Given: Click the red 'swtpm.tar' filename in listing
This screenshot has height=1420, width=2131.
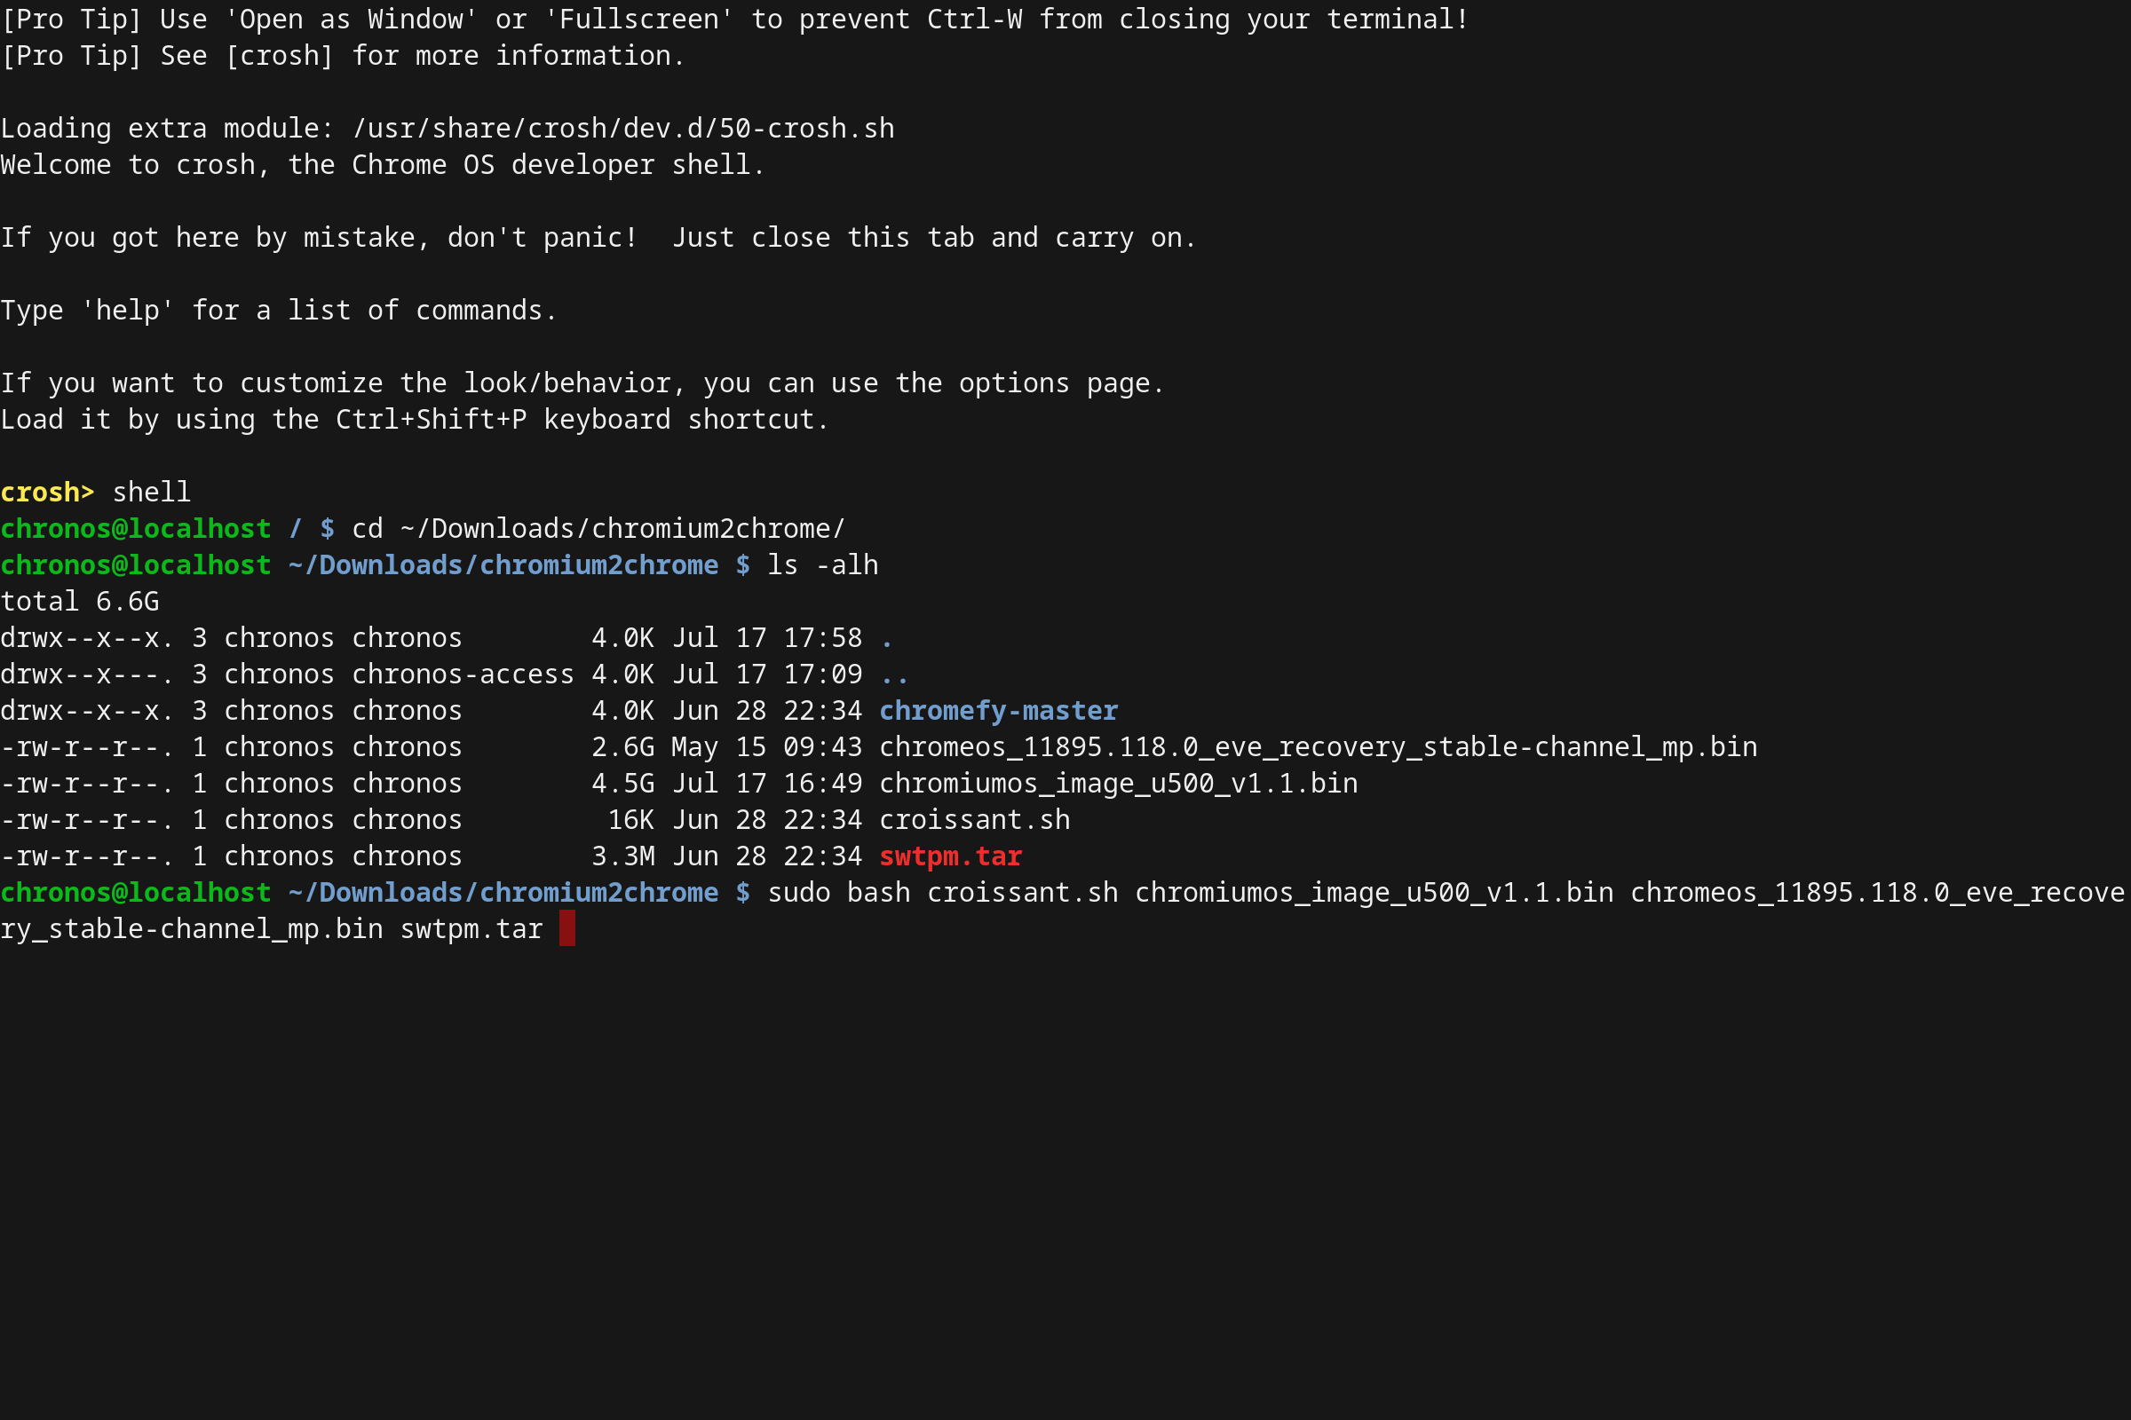Looking at the screenshot, I should point(950,856).
